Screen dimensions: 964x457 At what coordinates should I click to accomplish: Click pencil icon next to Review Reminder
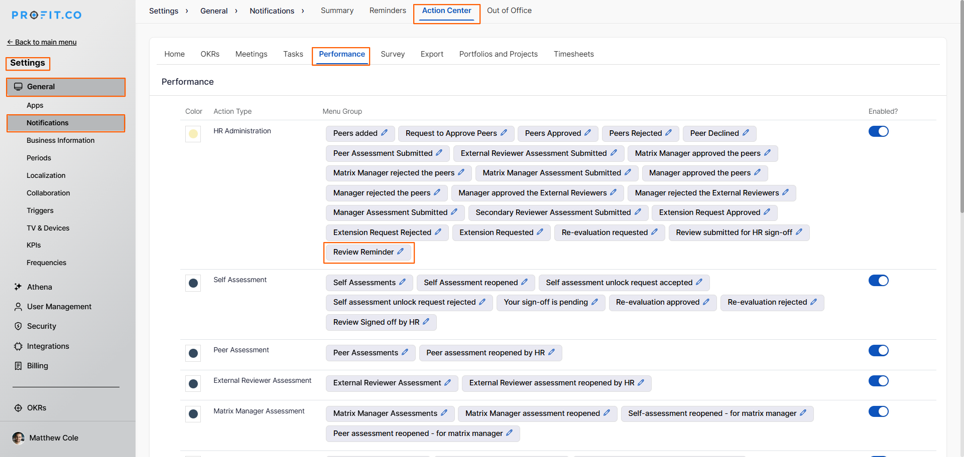point(400,252)
